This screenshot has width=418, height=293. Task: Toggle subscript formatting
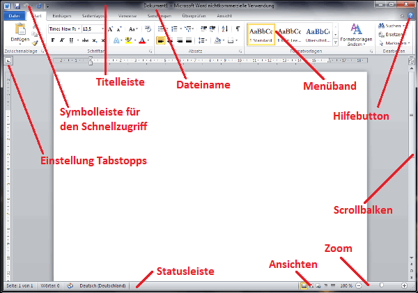point(95,40)
